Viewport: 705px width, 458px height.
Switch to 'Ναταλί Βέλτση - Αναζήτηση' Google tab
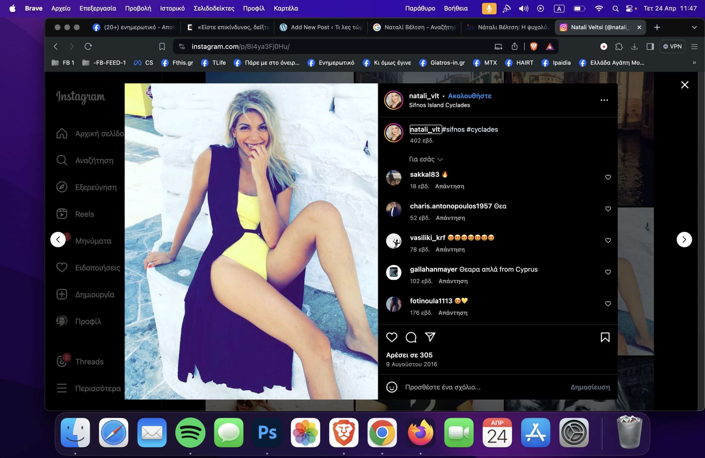(415, 27)
